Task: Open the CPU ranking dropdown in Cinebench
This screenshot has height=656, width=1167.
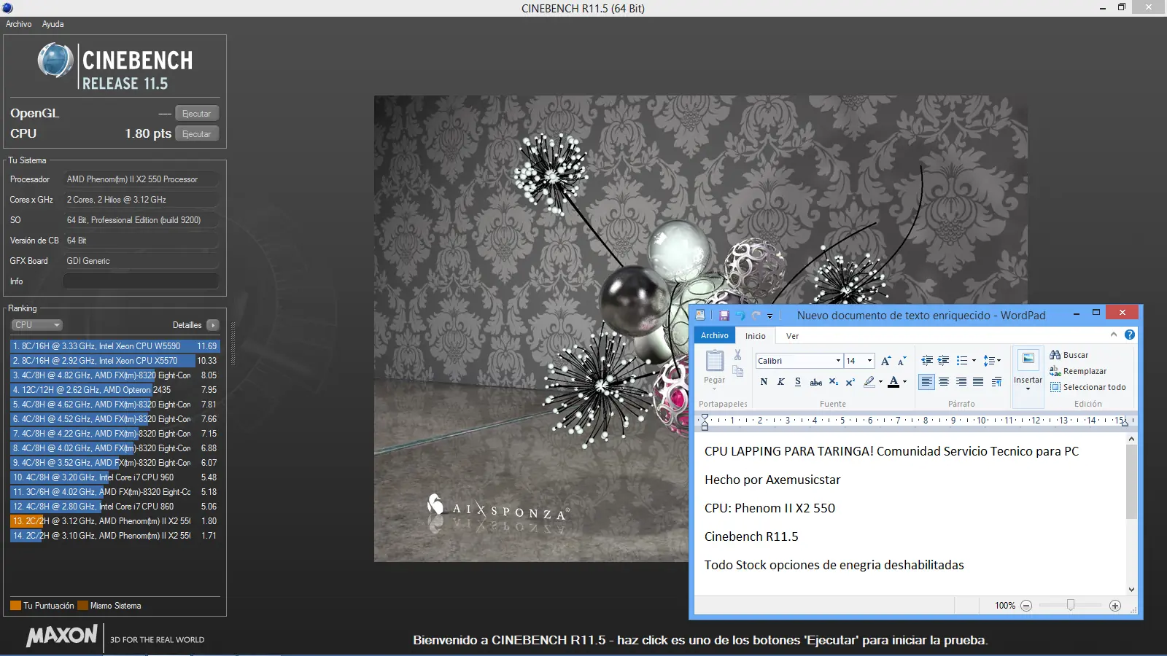Action: click(36, 325)
